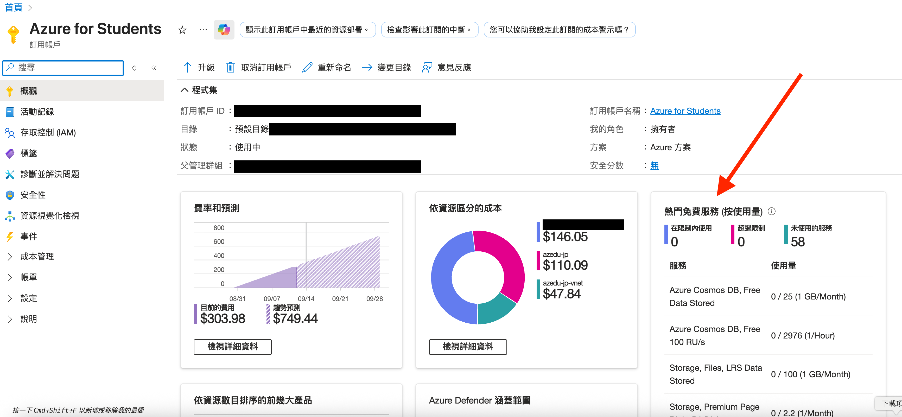Click the 首頁 breadcrumb link

(x=14, y=7)
